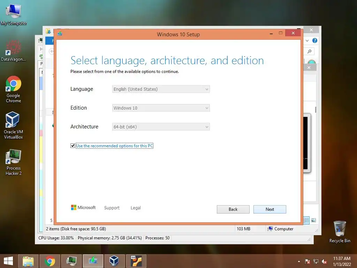The height and width of the screenshot is (268, 357).
Task: Switch Explorer to details view icon
Action: 306,220
